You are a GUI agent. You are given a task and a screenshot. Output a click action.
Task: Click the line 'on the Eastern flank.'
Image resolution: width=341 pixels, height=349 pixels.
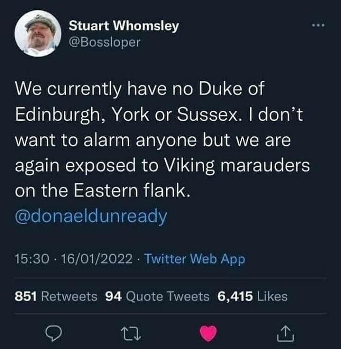click(103, 191)
